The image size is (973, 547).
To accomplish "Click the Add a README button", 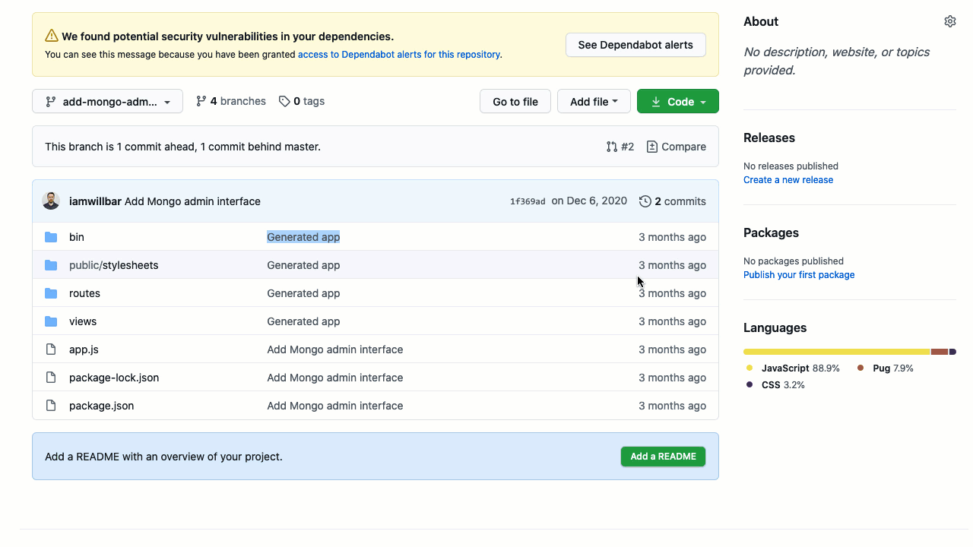I will pos(663,457).
